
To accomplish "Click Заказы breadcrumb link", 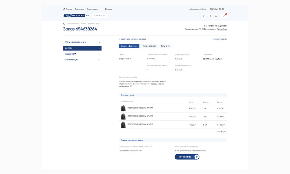I will [x=83, y=23].
